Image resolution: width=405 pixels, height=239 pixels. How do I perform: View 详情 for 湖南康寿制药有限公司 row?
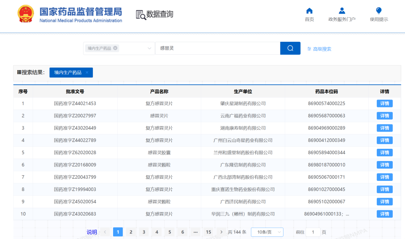coord(385,128)
